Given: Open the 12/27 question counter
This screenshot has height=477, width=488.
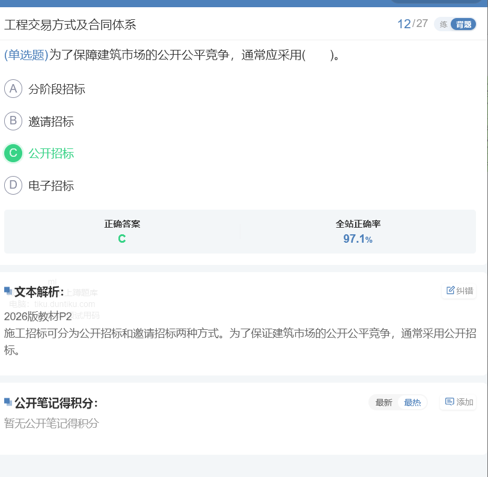Looking at the screenshot, I should [x=412, y=24].
